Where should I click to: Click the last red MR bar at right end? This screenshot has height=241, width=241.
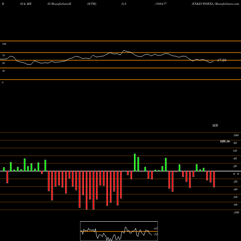tap(214, 179)
